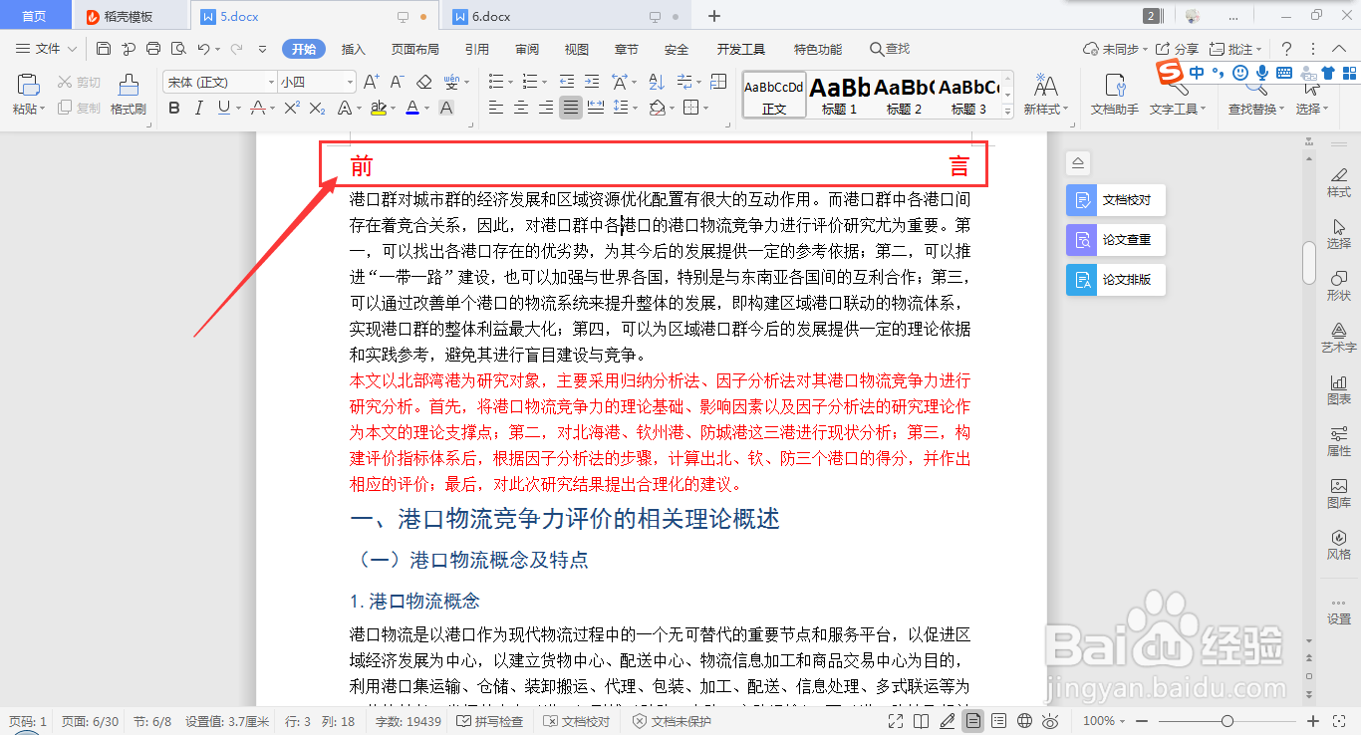This screenshot has height=735, width=1361.
Task: Enable full screen view from status bar
Action: click(894, 721)
